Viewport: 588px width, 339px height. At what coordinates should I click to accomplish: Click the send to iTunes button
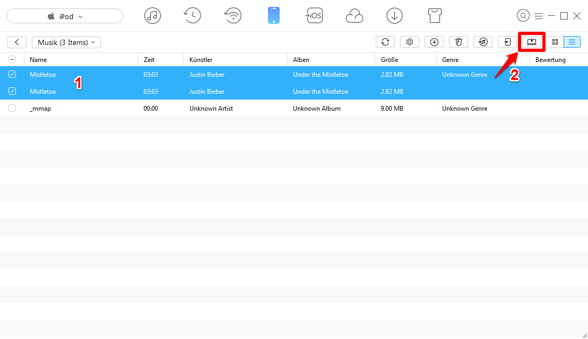pos(483,42)
